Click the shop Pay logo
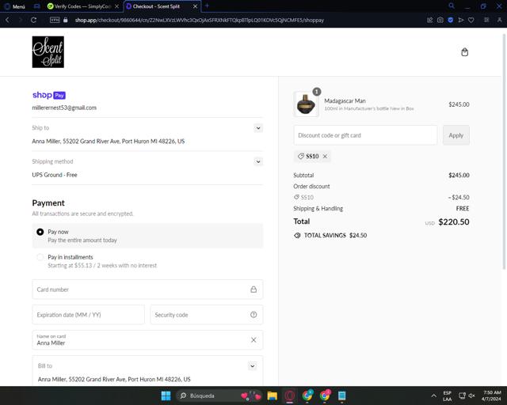This screenshot has height=405, width=507. 49,95
